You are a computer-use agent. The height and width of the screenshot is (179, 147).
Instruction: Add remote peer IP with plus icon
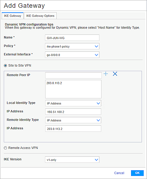pos(106,74)
